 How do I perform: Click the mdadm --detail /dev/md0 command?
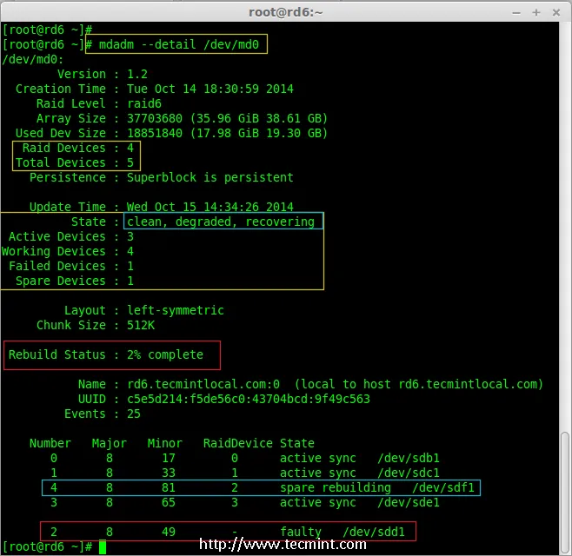point(183,44)
